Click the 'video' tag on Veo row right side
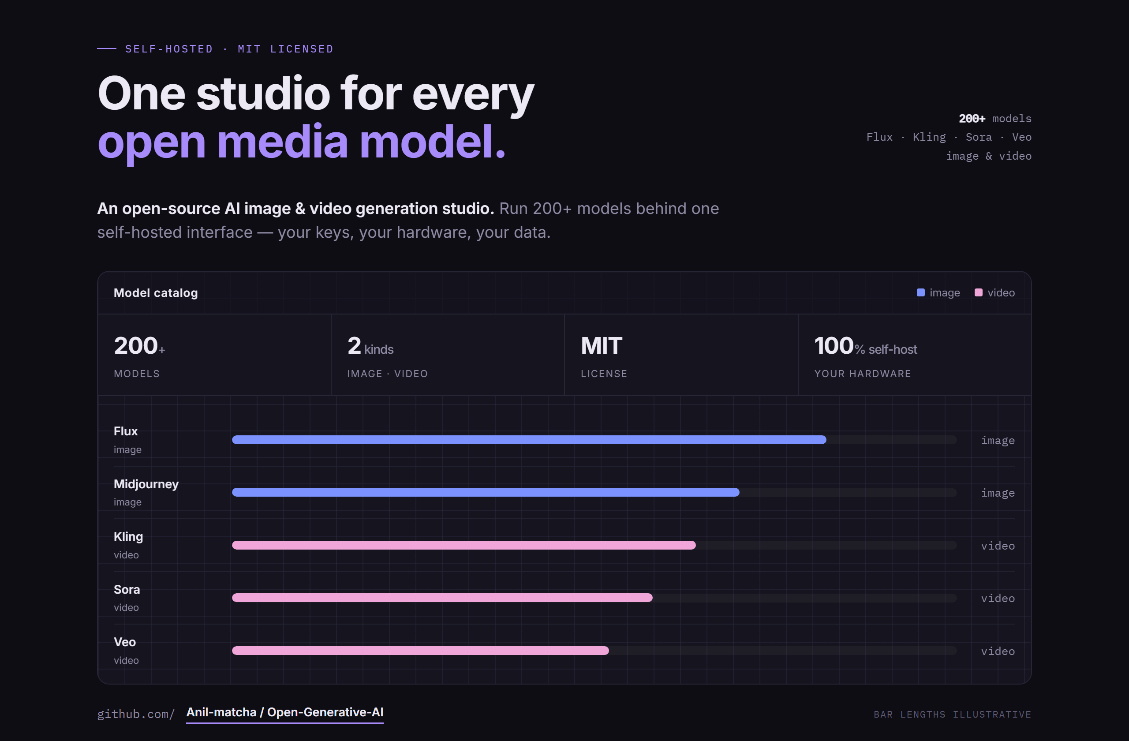 [998, 651]
